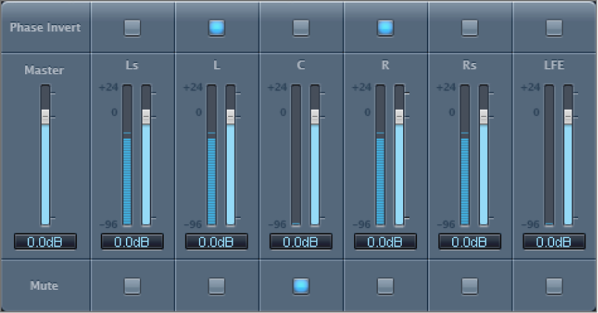Viewport: 598px width, 313px height.
Task: Click the Master label
Action: coord(44,70)
